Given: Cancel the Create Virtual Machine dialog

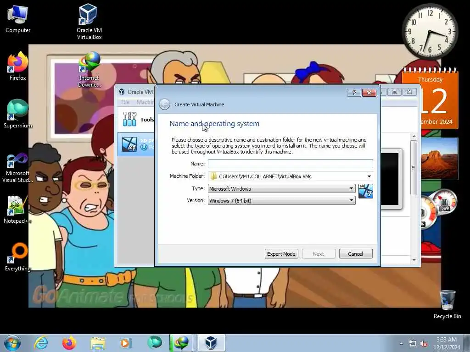Looking at the screenshot, I should (356, 254).
